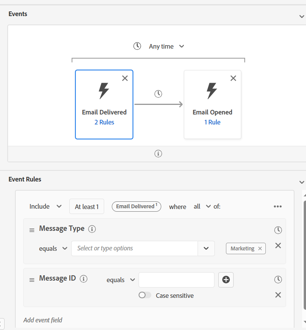Add a value with the plus button
The height and width of the screenshot is (330, 306).
[226, 280]
